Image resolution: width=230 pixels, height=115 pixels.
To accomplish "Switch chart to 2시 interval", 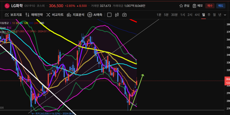I will [190, 15].
